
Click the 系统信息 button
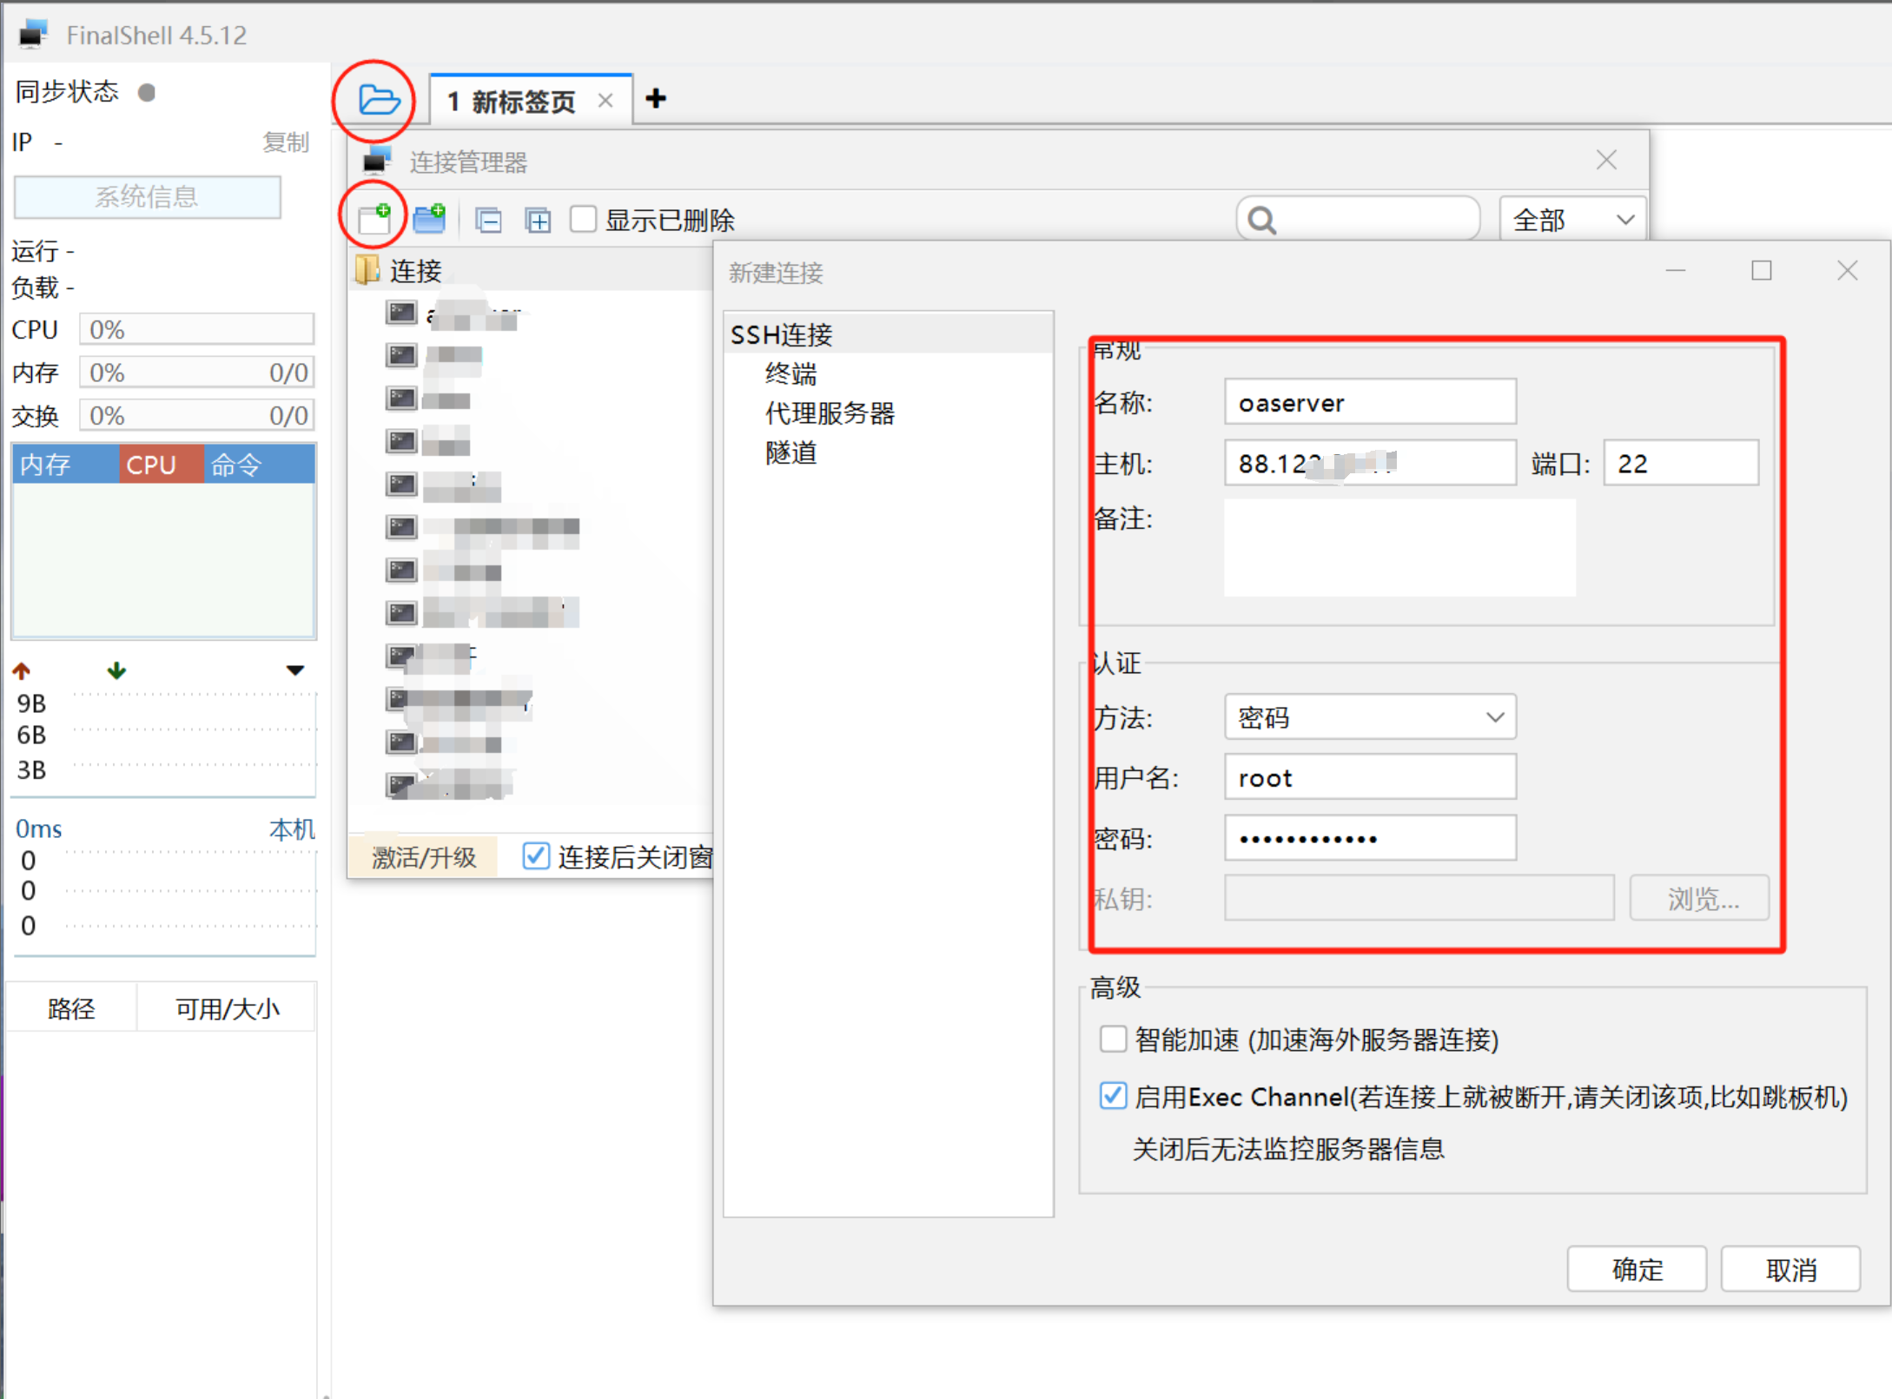tap(147, 196)
